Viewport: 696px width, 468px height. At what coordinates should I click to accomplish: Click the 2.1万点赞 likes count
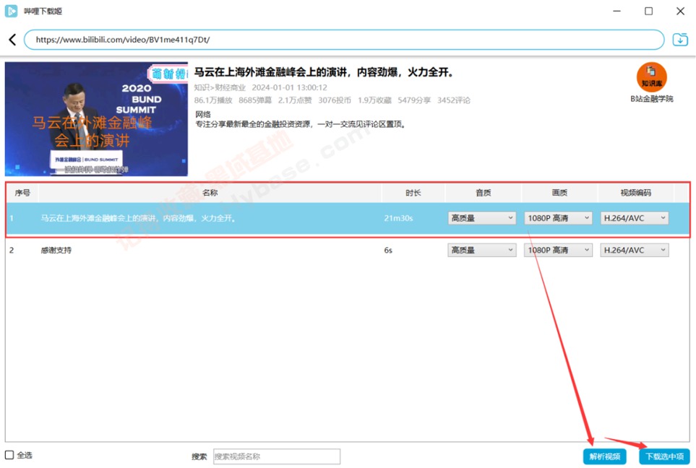tap(295, 100)
